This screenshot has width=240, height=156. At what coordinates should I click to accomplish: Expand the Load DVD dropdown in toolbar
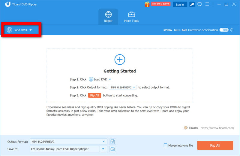(x=31, y=30)
